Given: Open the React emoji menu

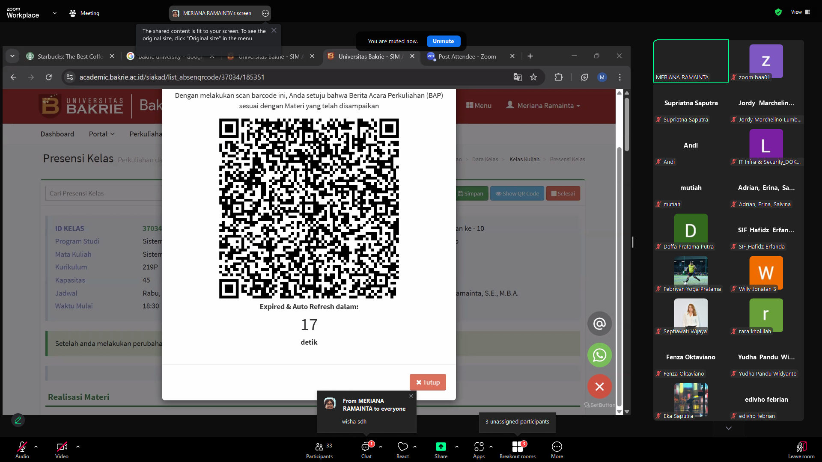Looking at the screenshot, I should 403,450.
